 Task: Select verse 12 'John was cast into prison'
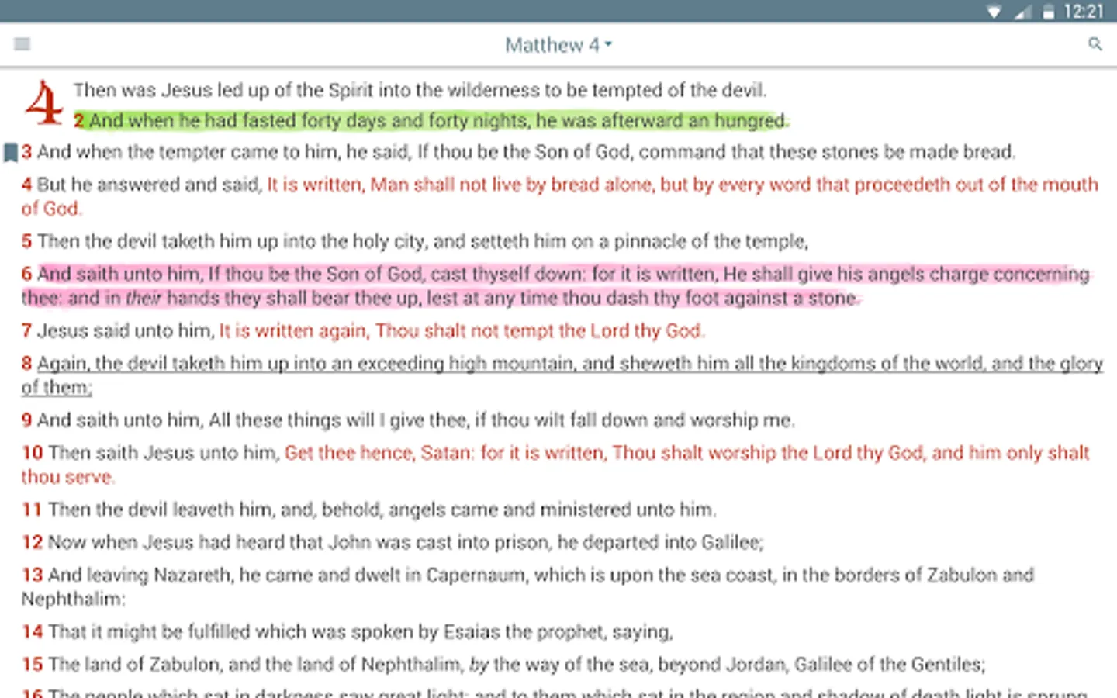[x=393, y=541]
